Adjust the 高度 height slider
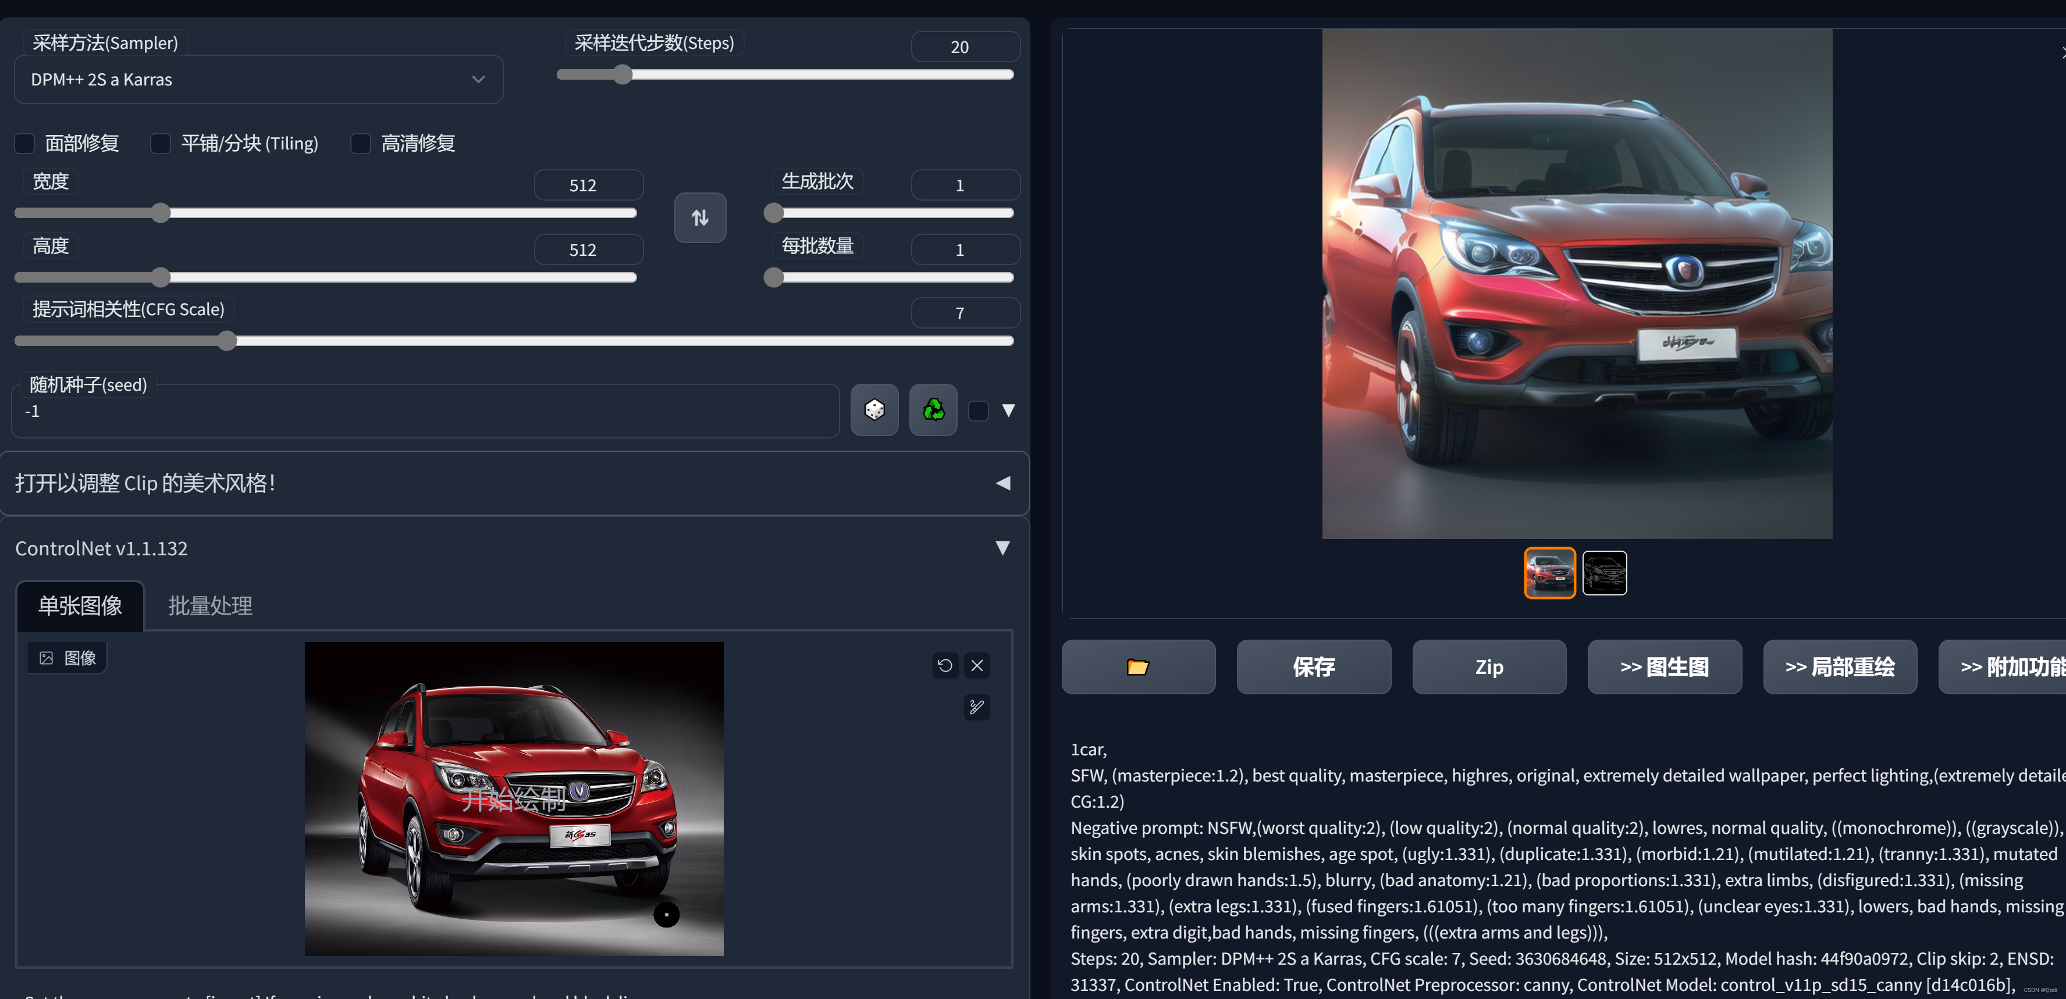The image size is (2066, 999). click(x=326, y=277)
